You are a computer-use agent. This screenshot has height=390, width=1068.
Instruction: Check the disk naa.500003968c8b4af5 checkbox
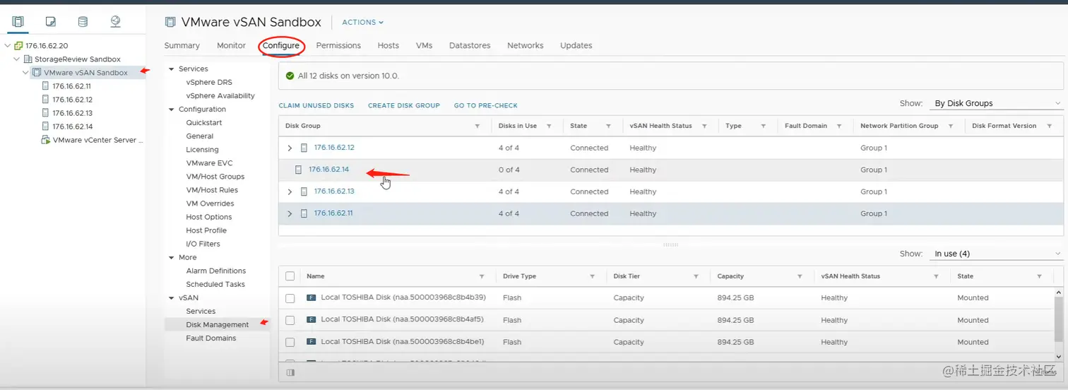tap(290, 320)
